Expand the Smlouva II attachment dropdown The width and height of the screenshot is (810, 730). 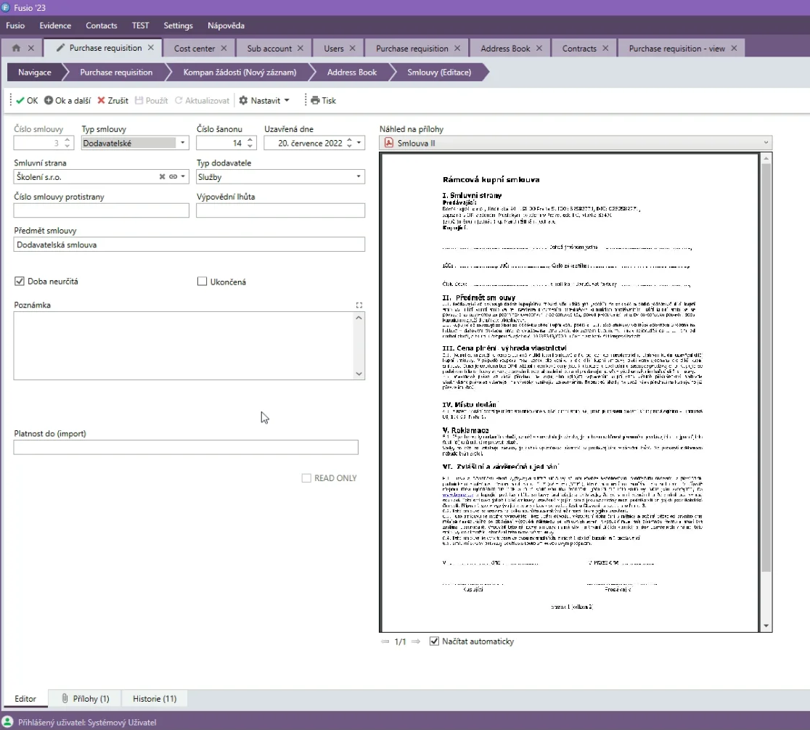pyautogui.click(x=765, y=143)
